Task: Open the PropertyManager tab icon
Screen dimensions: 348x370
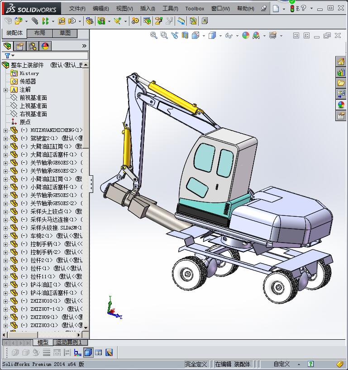Action: 20,46
